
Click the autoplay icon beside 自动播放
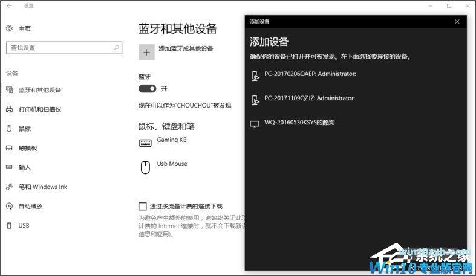pyautogui.click(x=10, y=206)
